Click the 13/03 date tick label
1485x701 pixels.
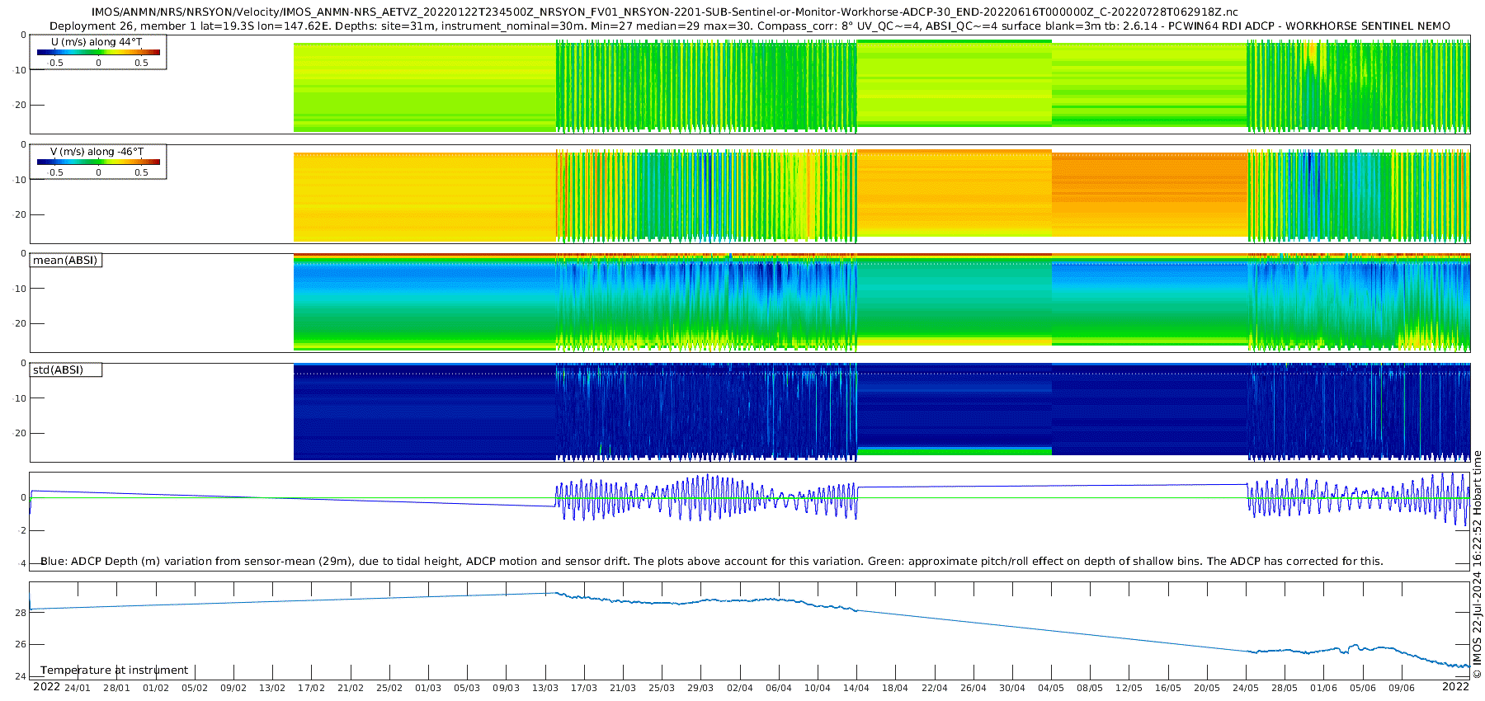(545, 688)
